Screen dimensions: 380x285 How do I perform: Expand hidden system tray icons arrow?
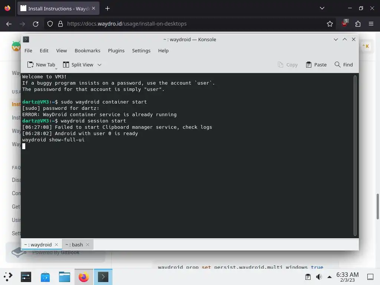tap(330, 277)
